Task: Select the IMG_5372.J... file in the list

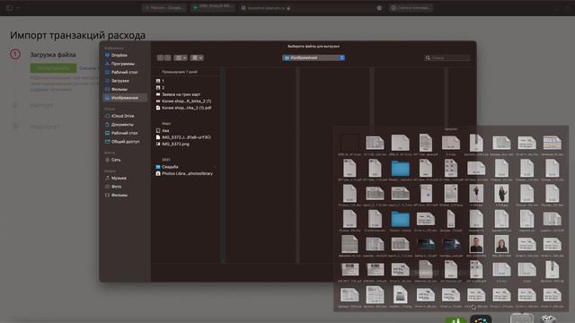Action: coord(186,137)
